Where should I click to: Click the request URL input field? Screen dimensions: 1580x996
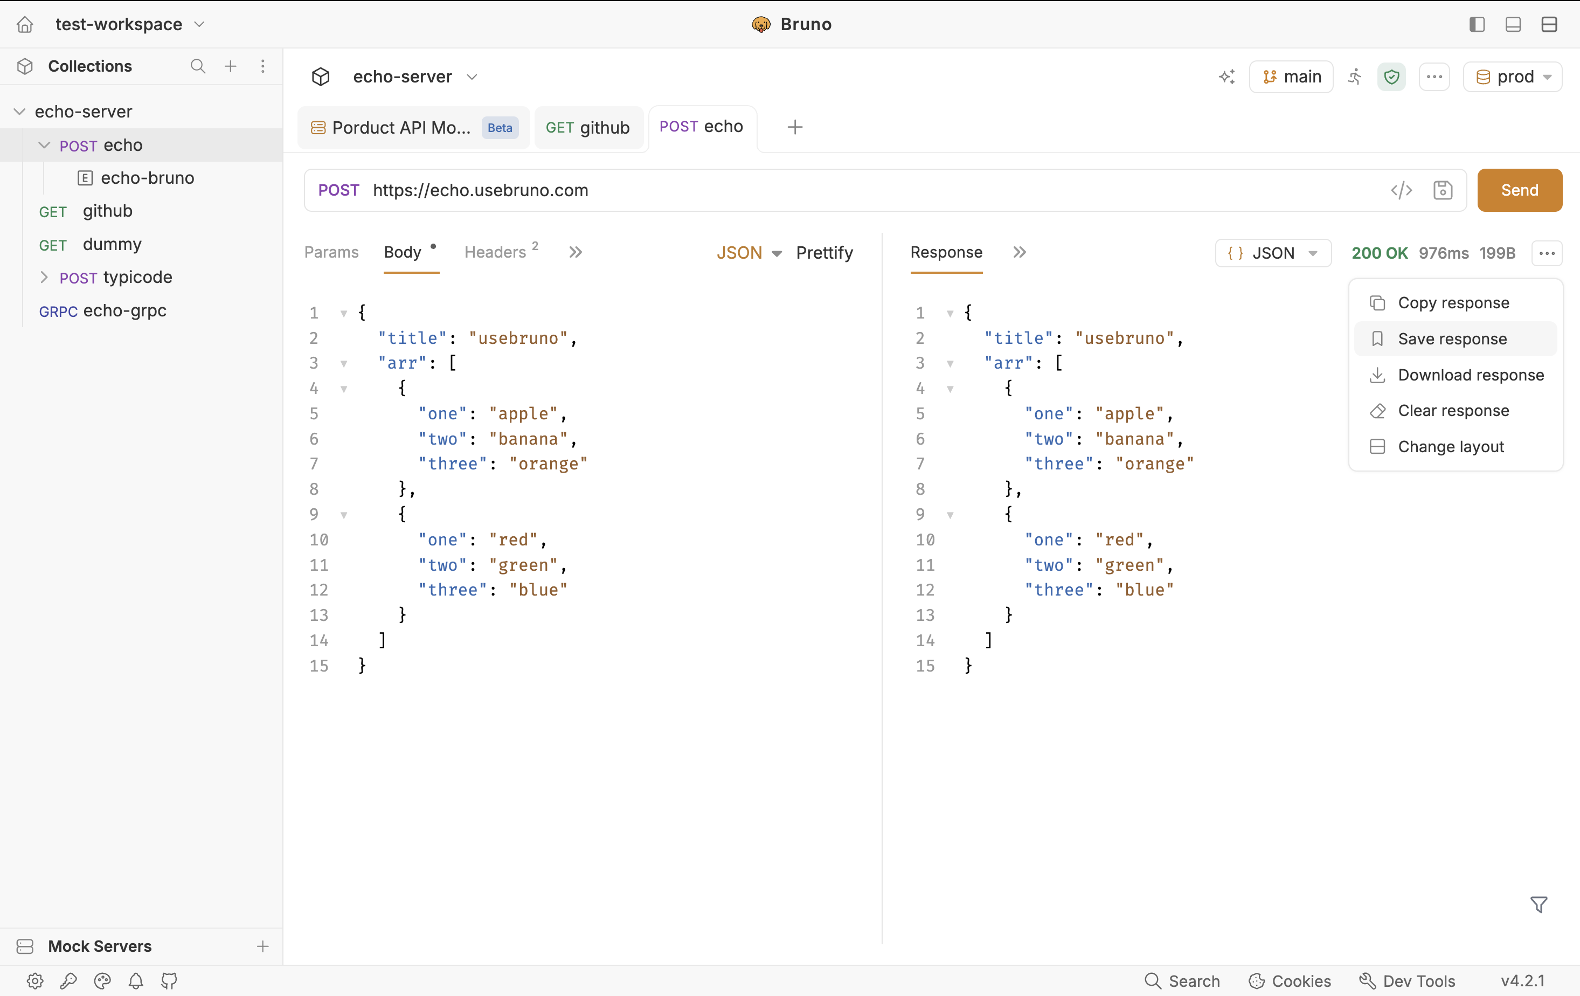[x=874, y=190]
